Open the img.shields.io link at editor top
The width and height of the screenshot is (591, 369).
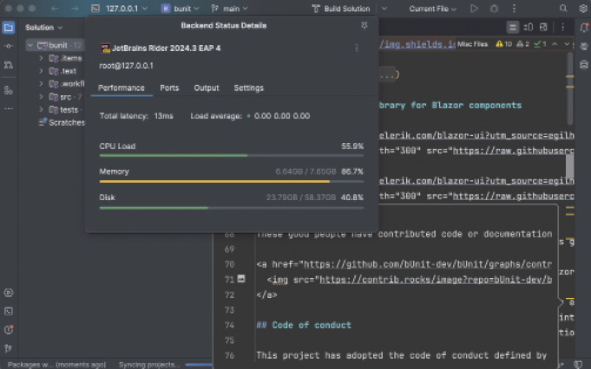[x=417, y=44]
